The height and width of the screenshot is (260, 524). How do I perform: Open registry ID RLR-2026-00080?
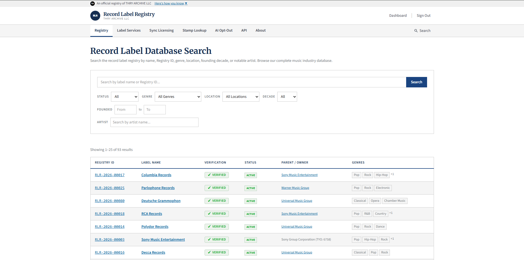110,201
